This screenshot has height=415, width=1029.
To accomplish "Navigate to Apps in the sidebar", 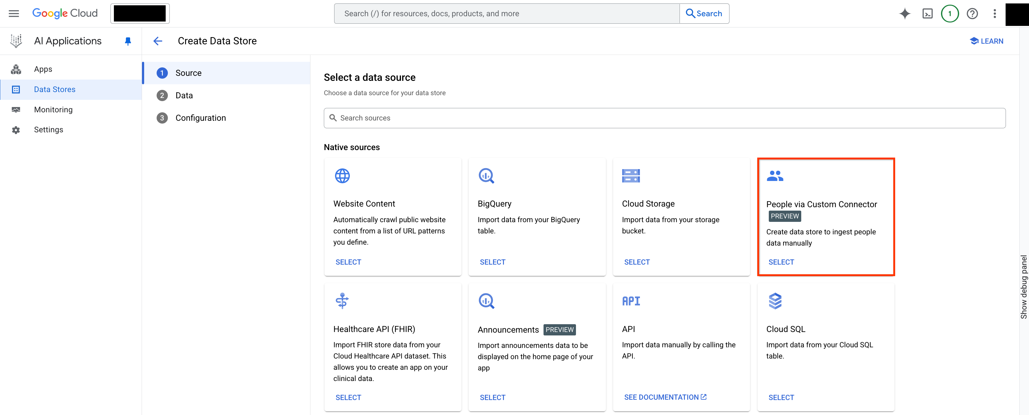I will pos(43,69).
